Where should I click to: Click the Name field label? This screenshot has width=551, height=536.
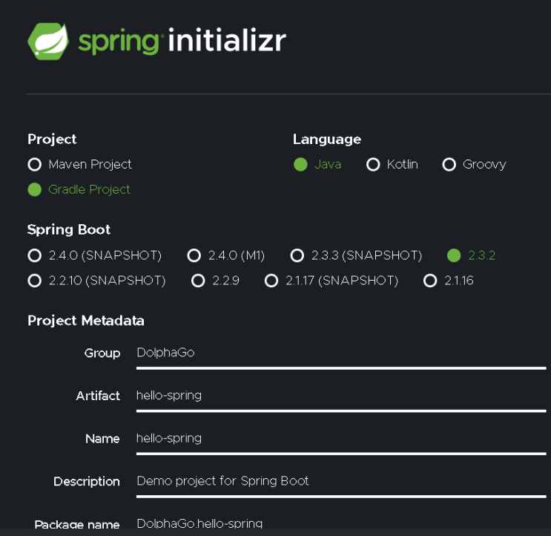click(102, 439)
